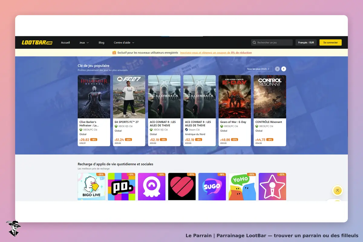Click the Le Parrain mascot logo
Screen dimensions: 363x242
click(x=13, y=228)
